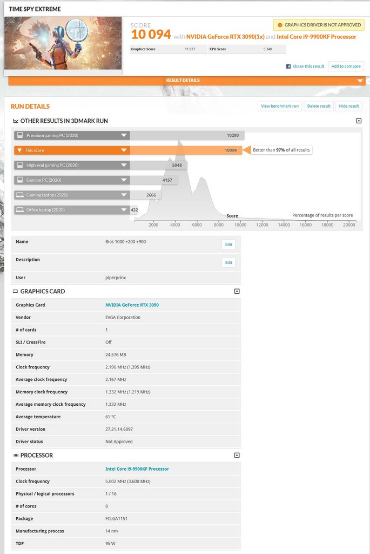Edit the Name field value
370x554 pixels.
pyautogui.click(x=228, y=245)
